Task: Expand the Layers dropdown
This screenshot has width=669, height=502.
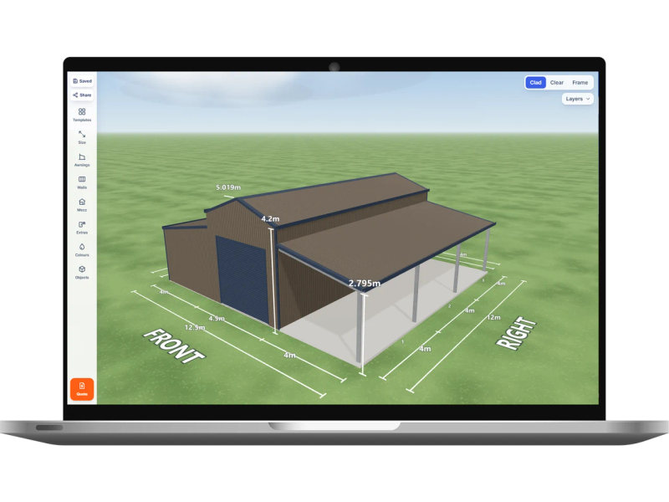Action: [577, 99]
